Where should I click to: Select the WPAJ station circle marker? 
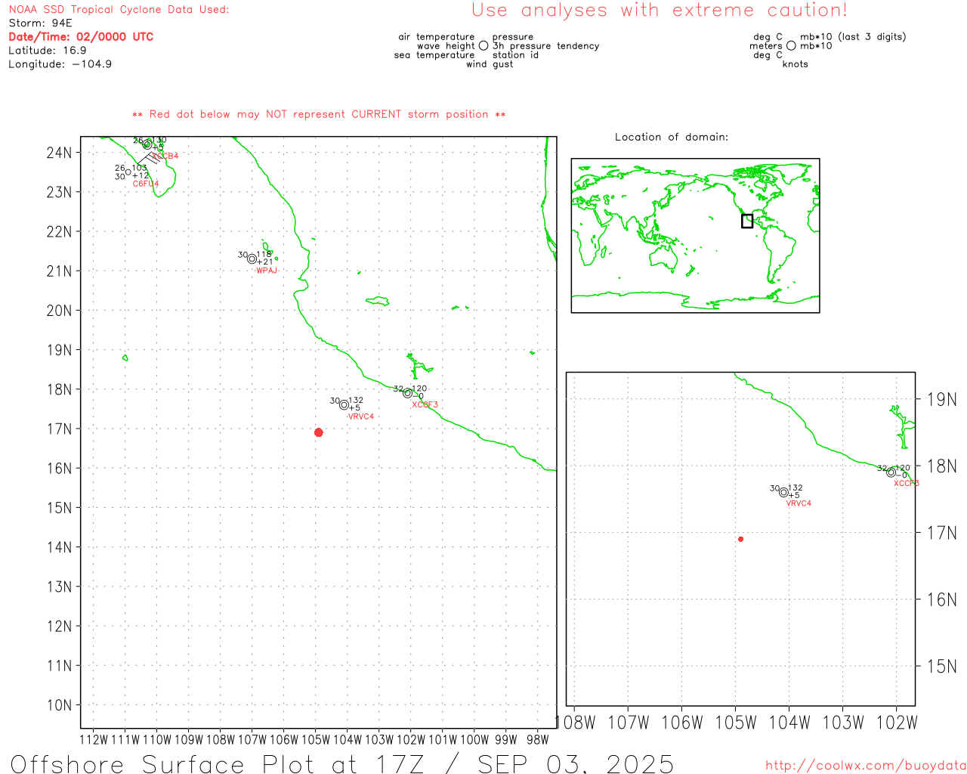(252, 259)
